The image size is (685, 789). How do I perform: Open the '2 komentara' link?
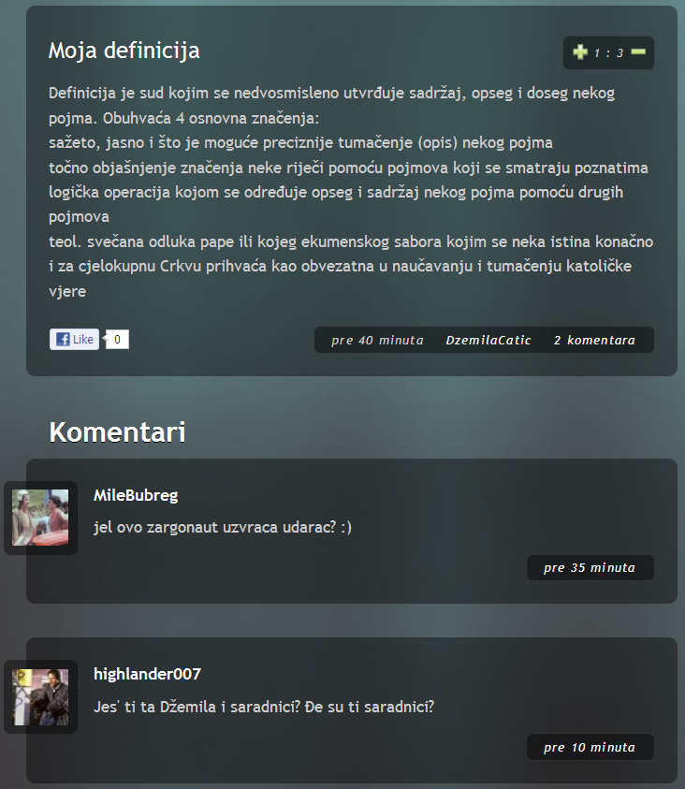594,341
